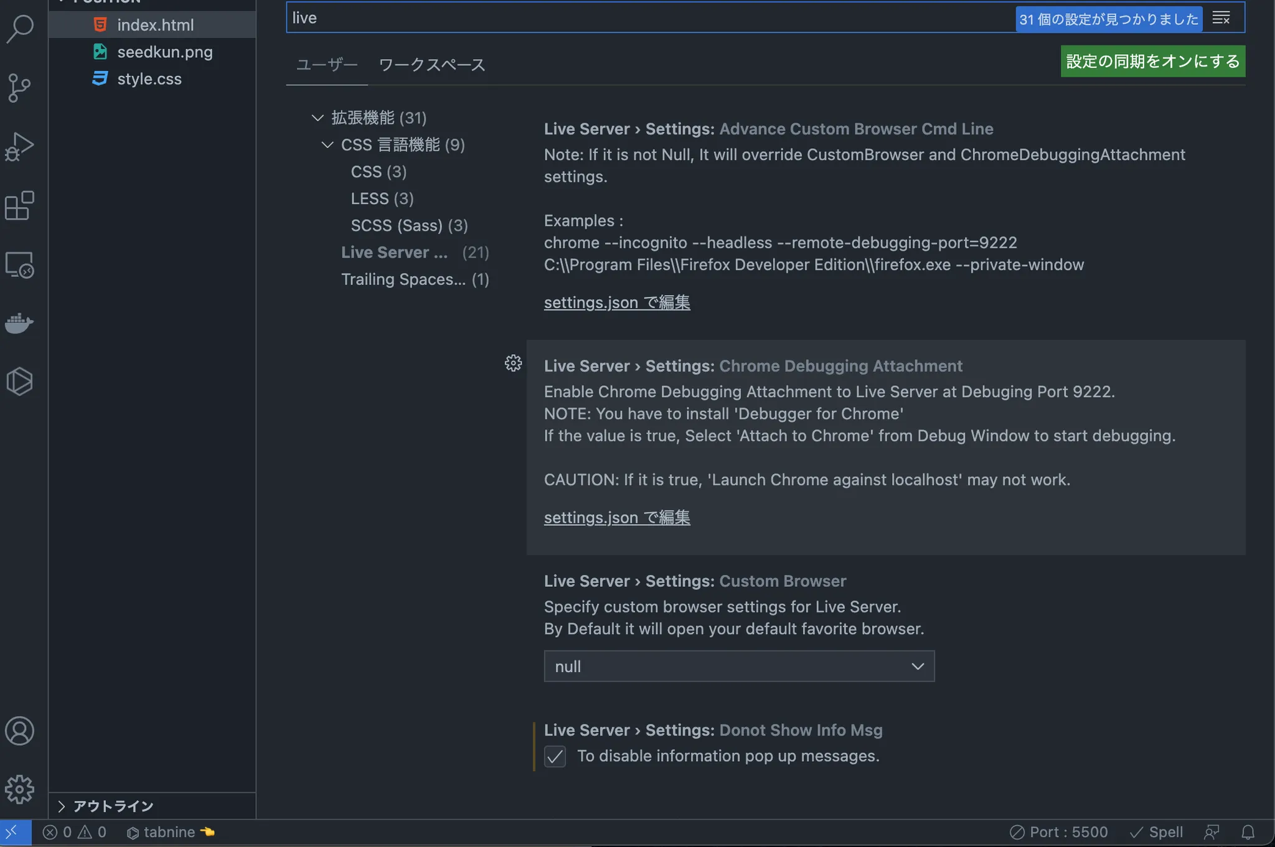Viewport: 1275px width, 847px height.
Task: Open the Custom Browser null dropdown
Action: 739,667
